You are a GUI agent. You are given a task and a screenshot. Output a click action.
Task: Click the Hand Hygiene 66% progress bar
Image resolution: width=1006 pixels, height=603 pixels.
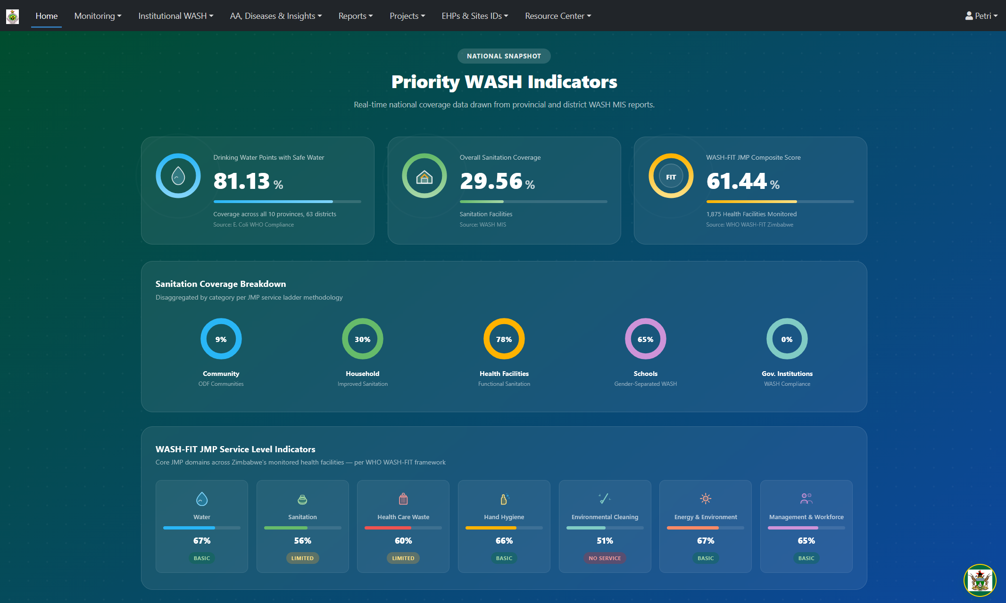click(504, 528)
